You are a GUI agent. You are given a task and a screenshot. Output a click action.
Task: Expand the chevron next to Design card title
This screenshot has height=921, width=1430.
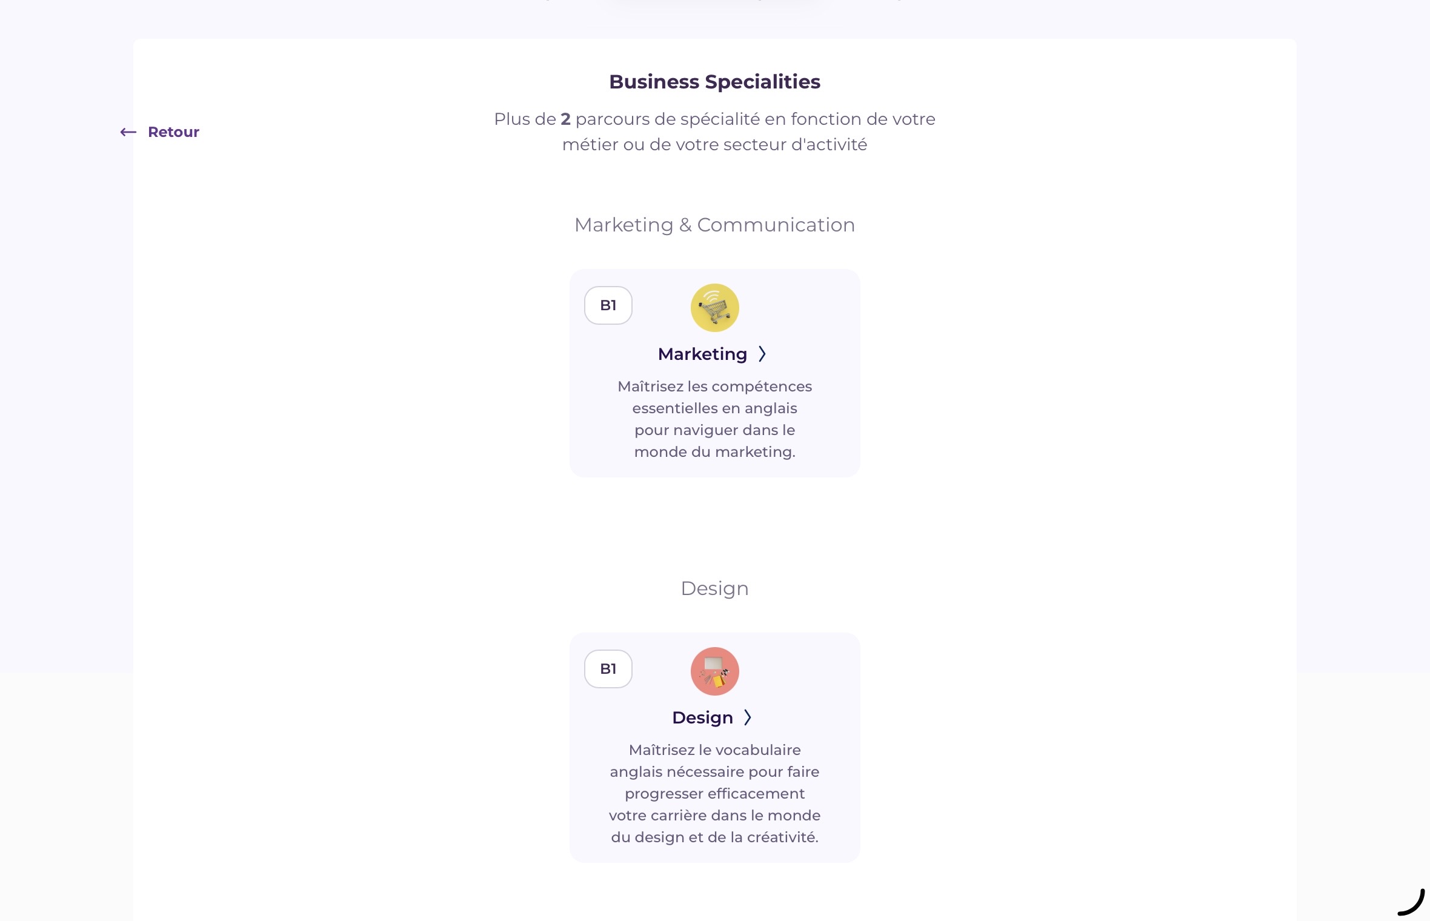tap(748, 717)
